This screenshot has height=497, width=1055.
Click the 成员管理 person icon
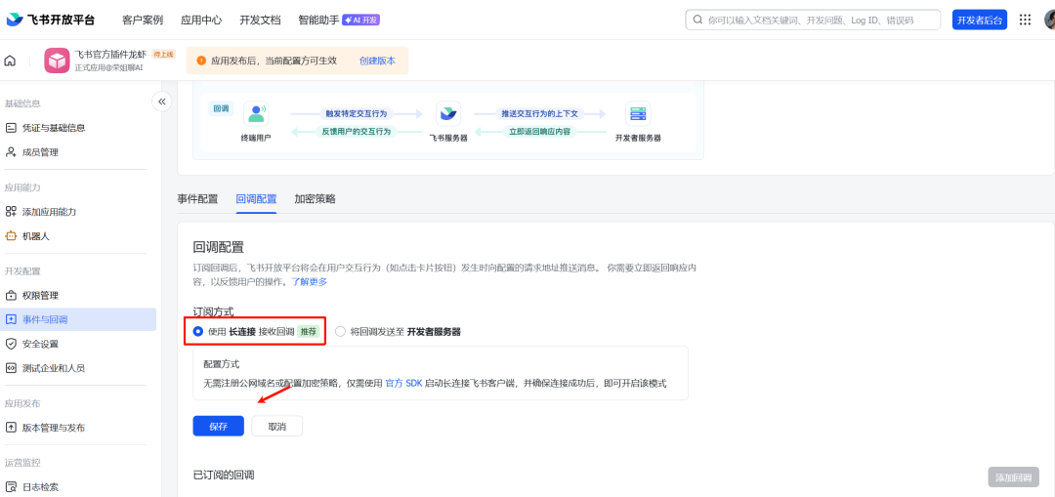[x=11, y=152]
